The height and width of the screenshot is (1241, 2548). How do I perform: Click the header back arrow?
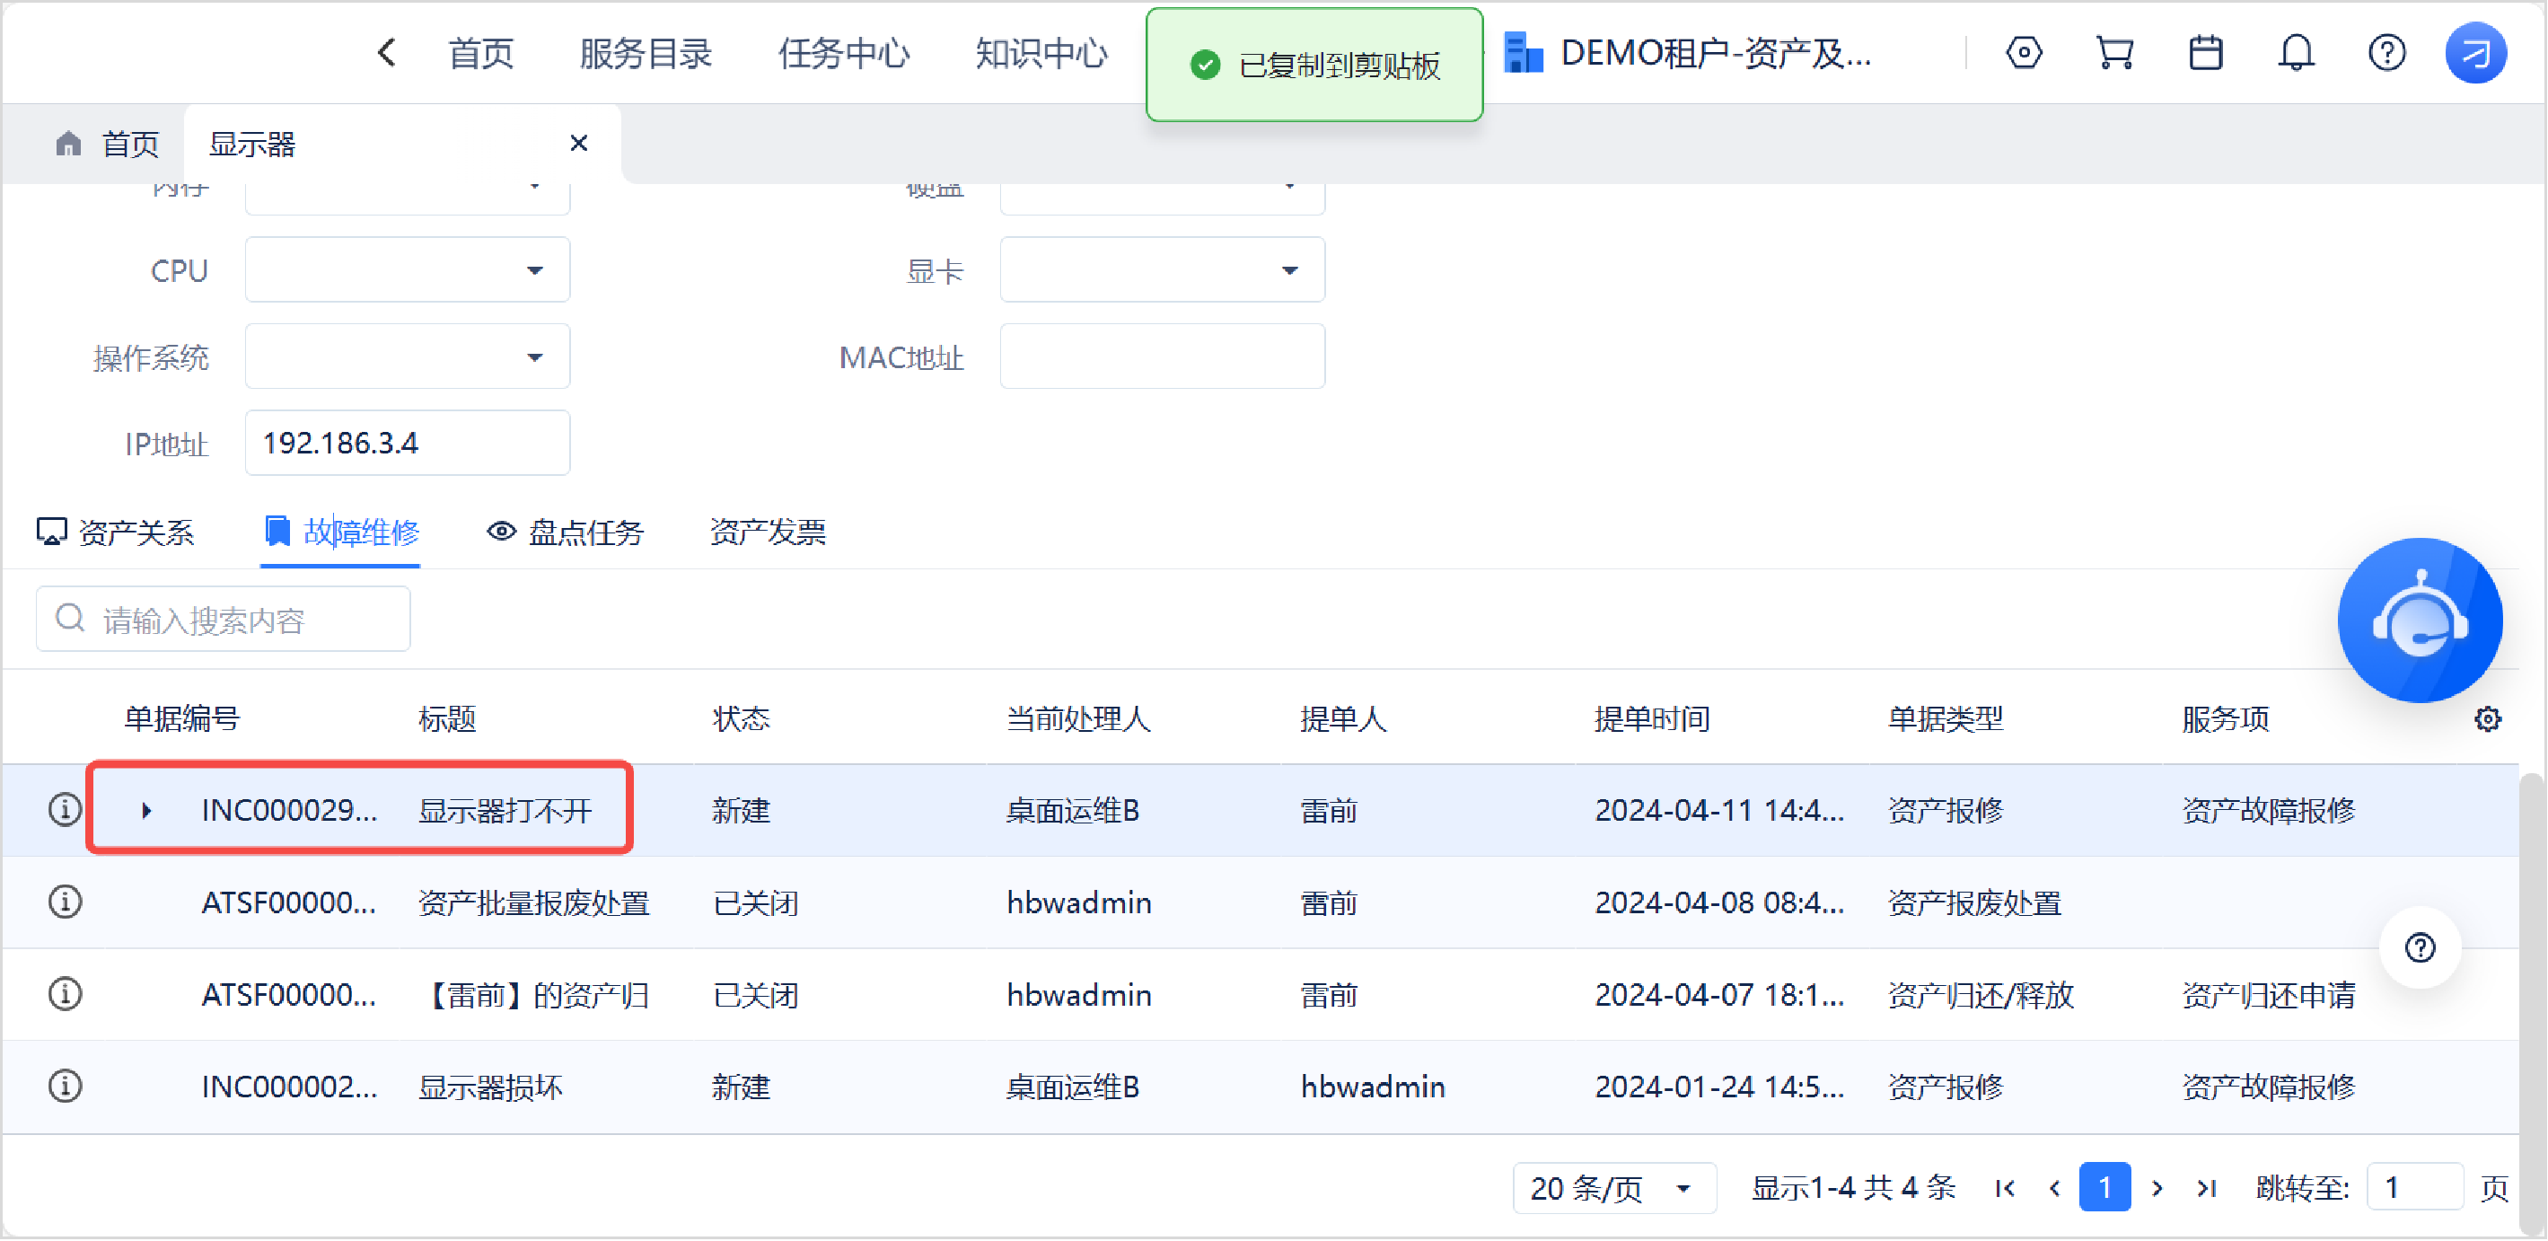[x=387, y=52]
